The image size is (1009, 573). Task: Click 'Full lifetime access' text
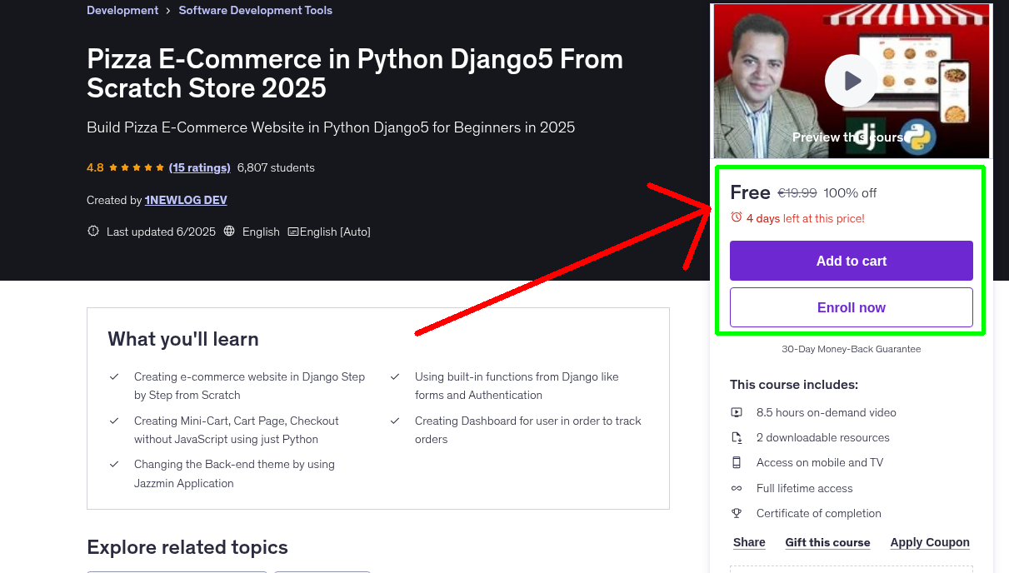[805, 488]
